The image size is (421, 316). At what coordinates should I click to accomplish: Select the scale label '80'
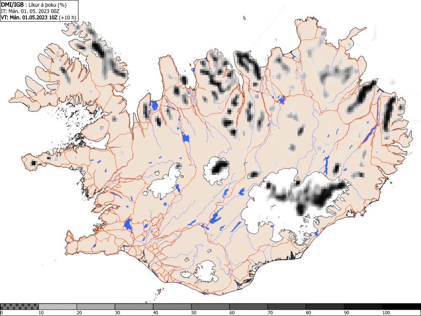308,313
